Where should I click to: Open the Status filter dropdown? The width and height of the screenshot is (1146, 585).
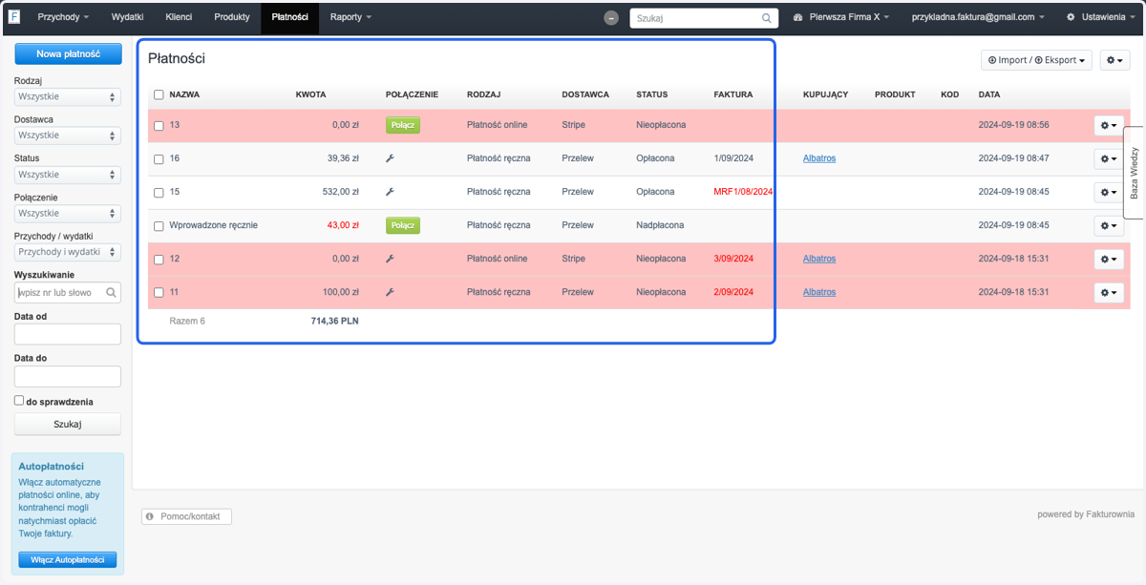pyautogui.click(x=68, y=175)
